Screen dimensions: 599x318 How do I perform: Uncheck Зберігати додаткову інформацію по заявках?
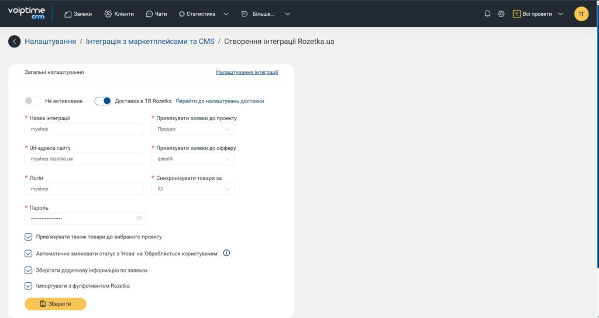(28, 270)
